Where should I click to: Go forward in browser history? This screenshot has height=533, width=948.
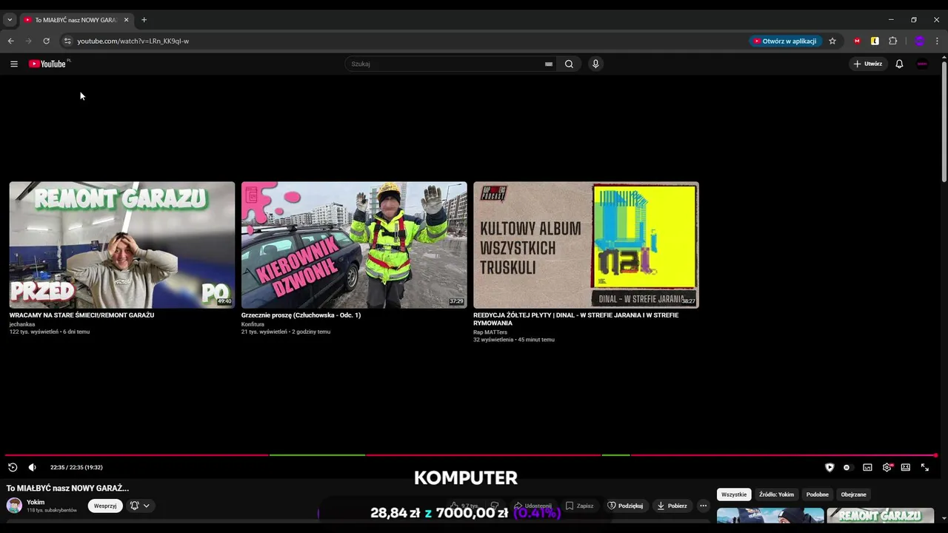point(28,41)
